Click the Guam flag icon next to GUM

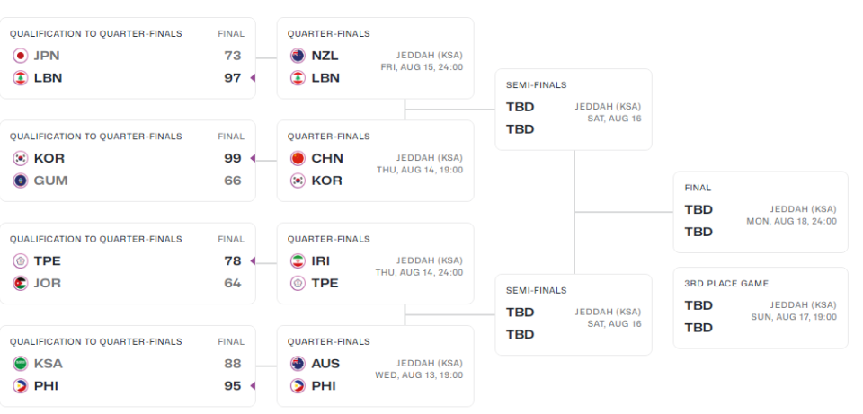[21, 181]
